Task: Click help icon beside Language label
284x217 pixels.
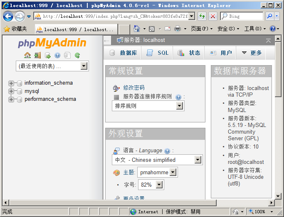Action: (x=167, y=151)
